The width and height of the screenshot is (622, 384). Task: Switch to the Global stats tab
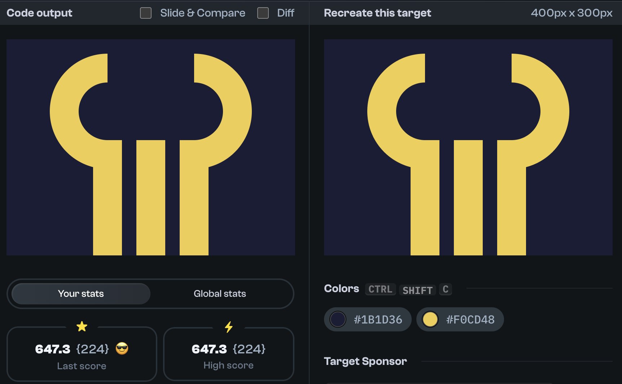pos(220,294)
